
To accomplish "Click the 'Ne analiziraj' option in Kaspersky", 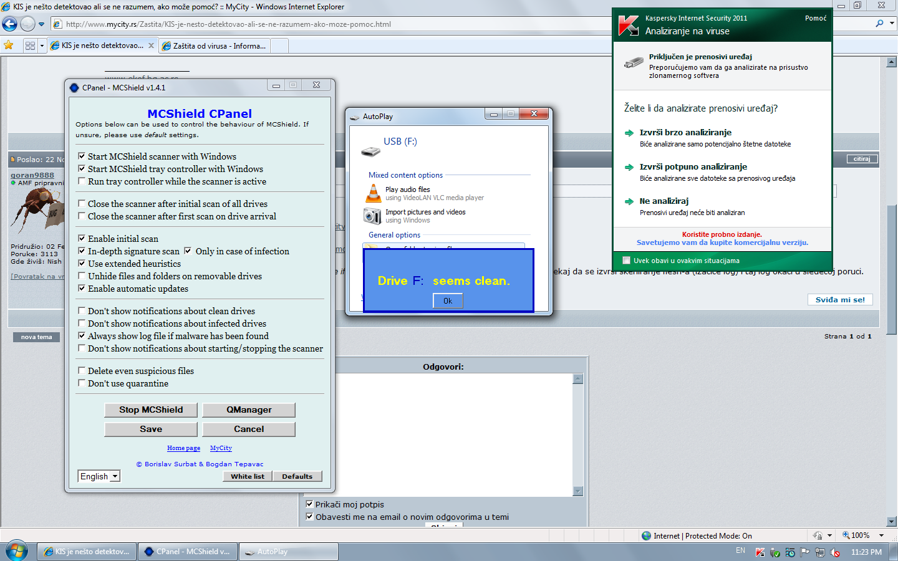I will pos(664,201).
